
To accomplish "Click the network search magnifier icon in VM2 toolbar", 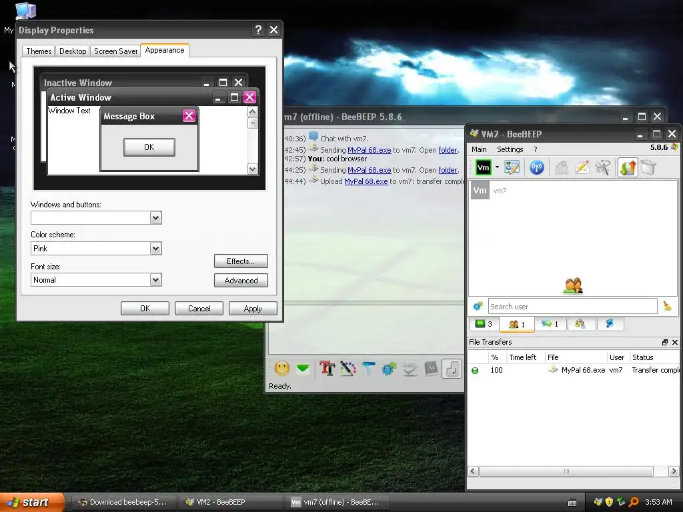I will coord(603,167).
